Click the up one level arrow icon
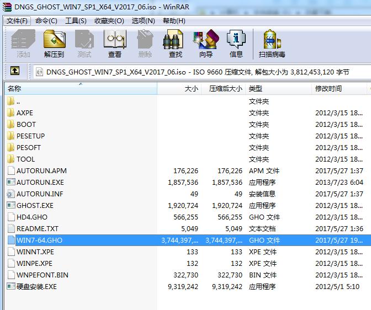This screenshot has height=310, width=371. coord(15,71)
